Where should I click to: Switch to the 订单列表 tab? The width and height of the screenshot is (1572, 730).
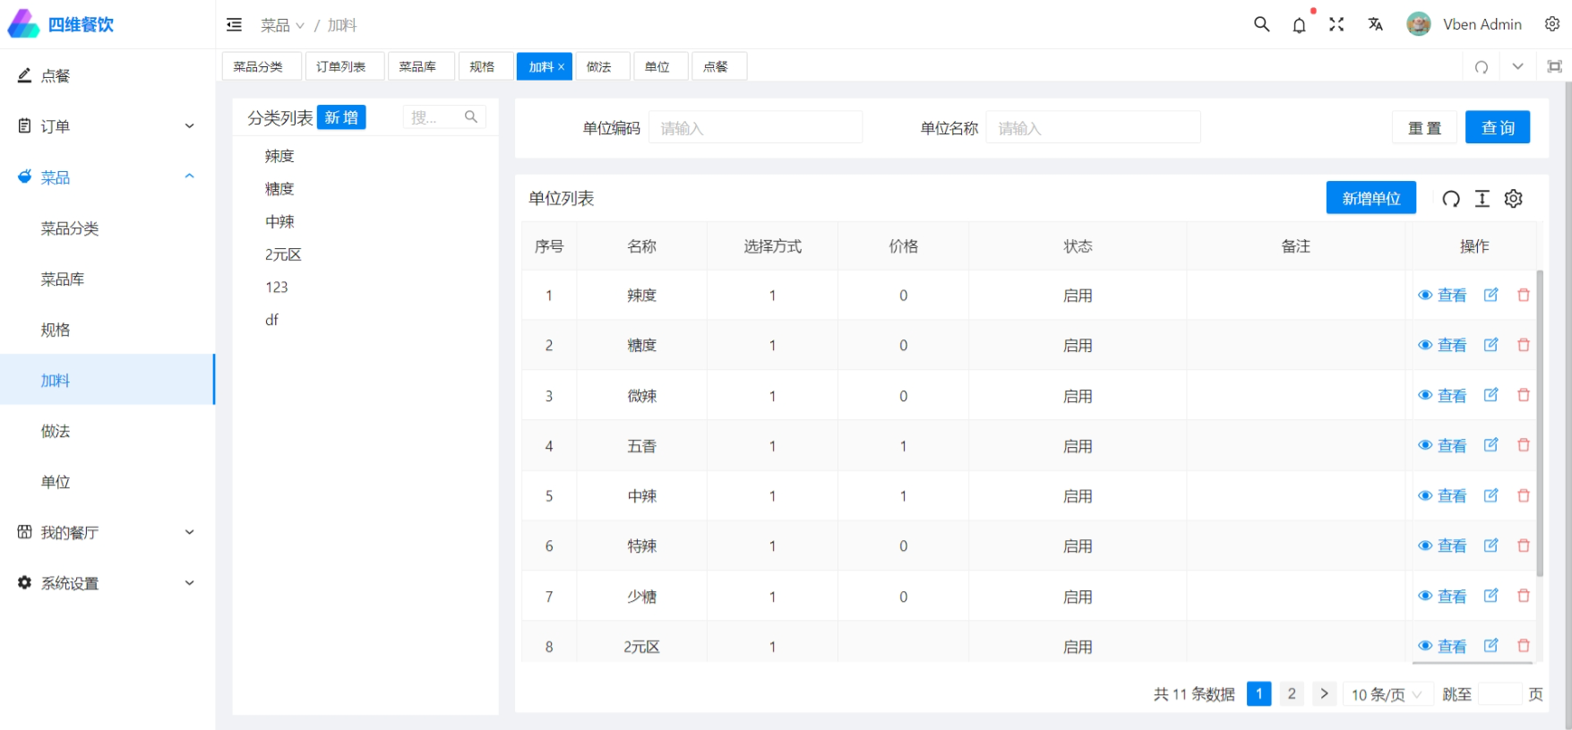[x=344, y=67]
